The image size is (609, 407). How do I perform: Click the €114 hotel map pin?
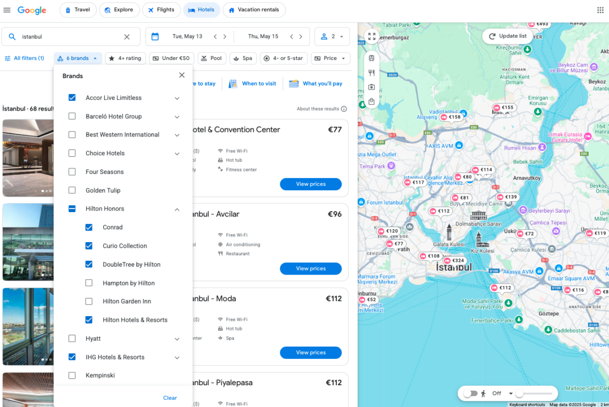click(x=482, y=170)
